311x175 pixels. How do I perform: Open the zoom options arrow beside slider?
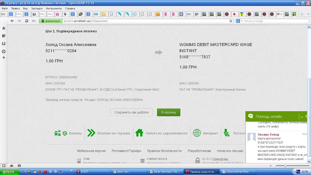pyautogui.click(x=271, y=165)
